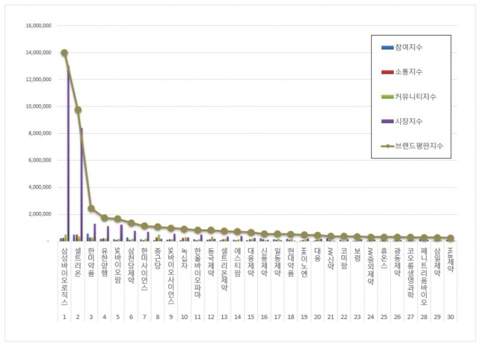481x345 pixels.
Task: Click the 한미약품 category label
Action: pyautogui.click(x=91, y=262)
